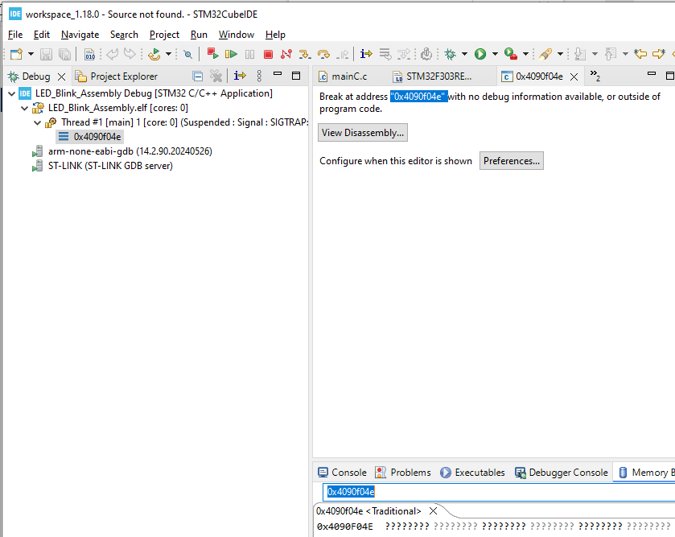
Task: Click the binary 010 file toolbar icon
Action: tap(89, 54)
